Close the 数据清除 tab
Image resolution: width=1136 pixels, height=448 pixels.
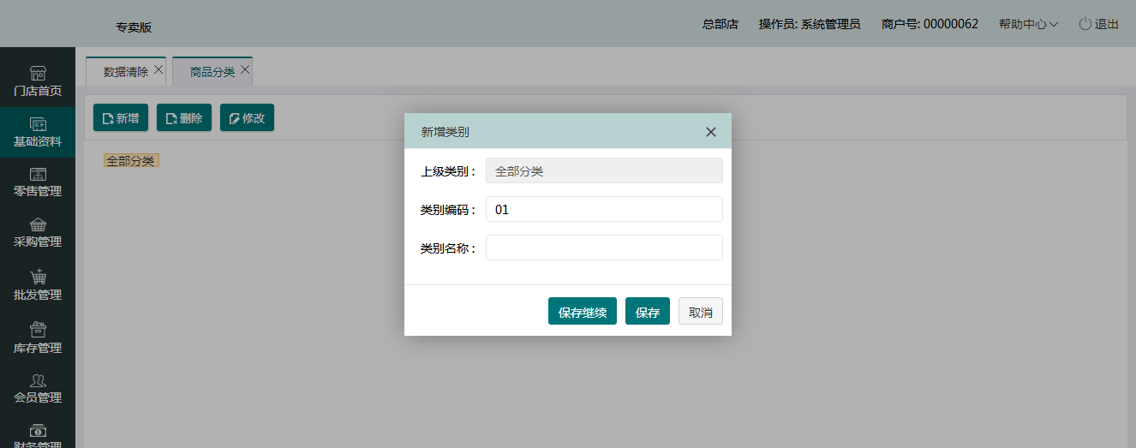pyautogui.click(x=158, y=70)
